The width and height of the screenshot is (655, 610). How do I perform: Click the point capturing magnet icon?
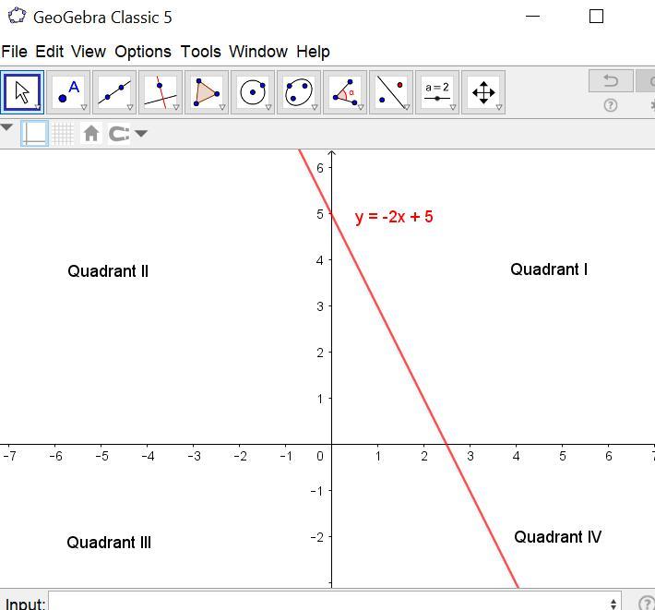(x=119, y=134)
